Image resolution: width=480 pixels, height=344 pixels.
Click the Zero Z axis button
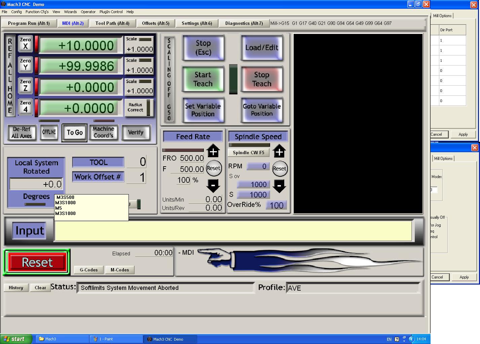click(25, 86)
